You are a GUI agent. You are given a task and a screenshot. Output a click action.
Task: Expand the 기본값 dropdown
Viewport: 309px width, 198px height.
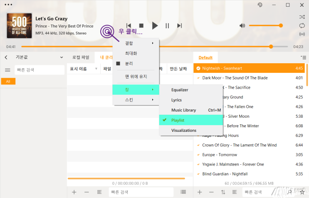pyautogui.click(x=62, y=57)
